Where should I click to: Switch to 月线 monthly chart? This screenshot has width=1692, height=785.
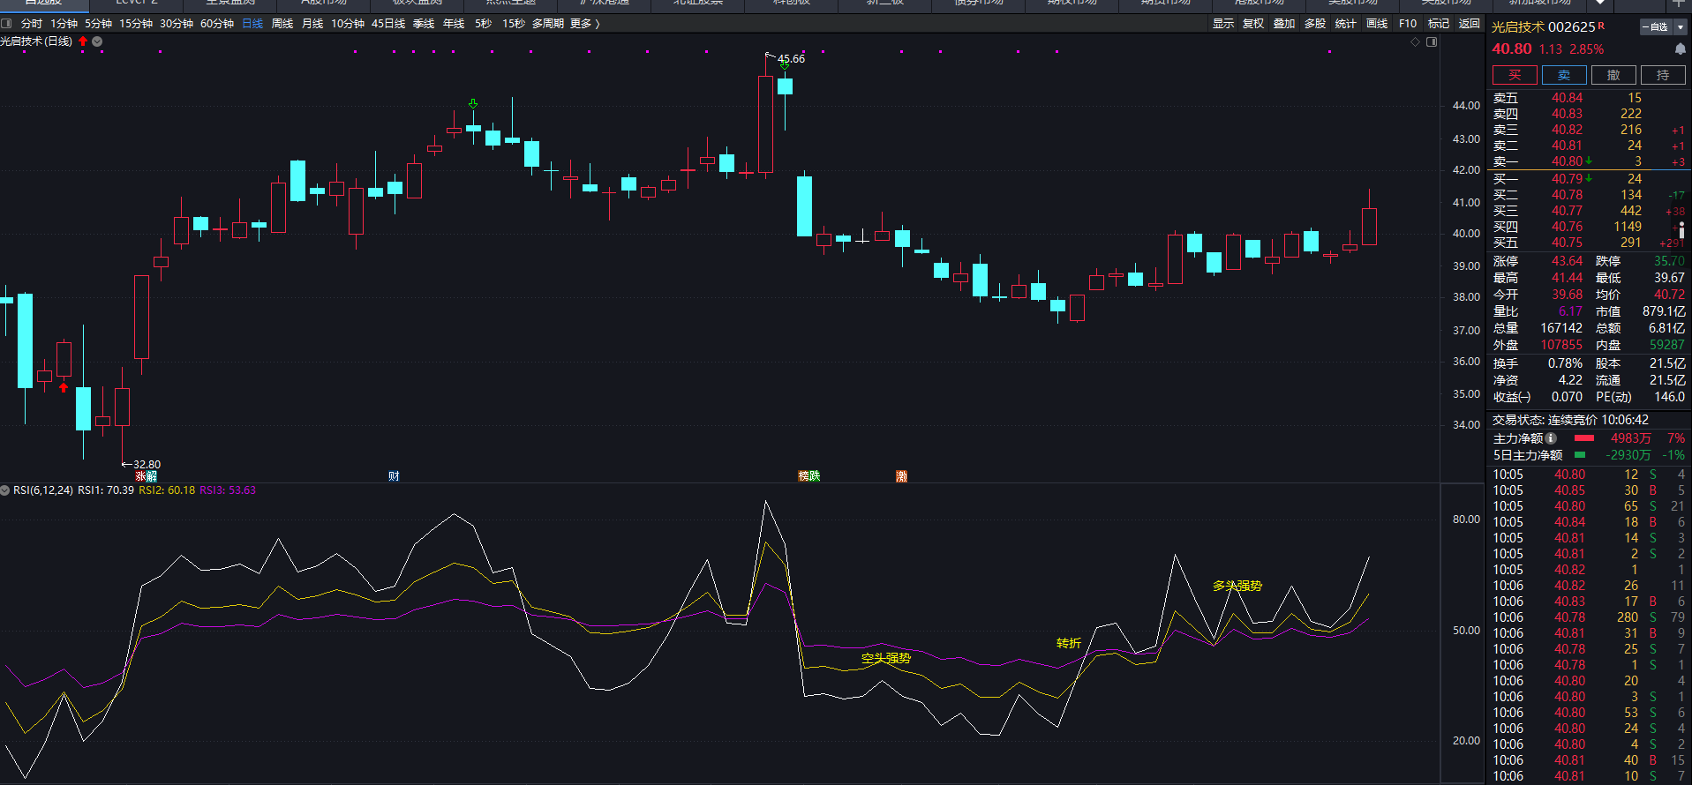click(x=312, y=24)
